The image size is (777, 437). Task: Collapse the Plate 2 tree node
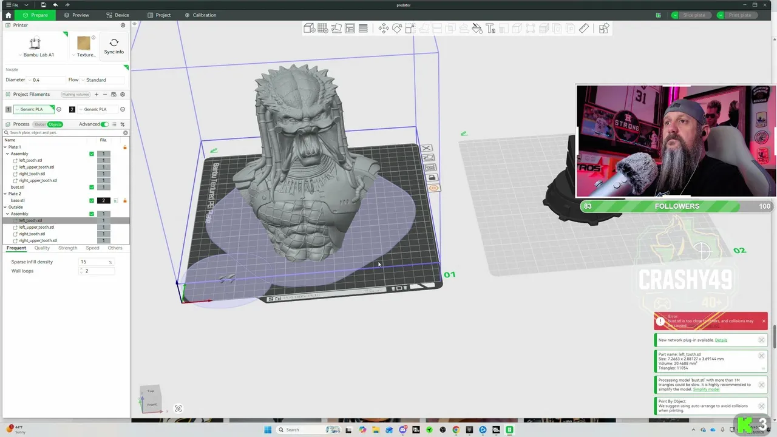(x=6, y=194)
